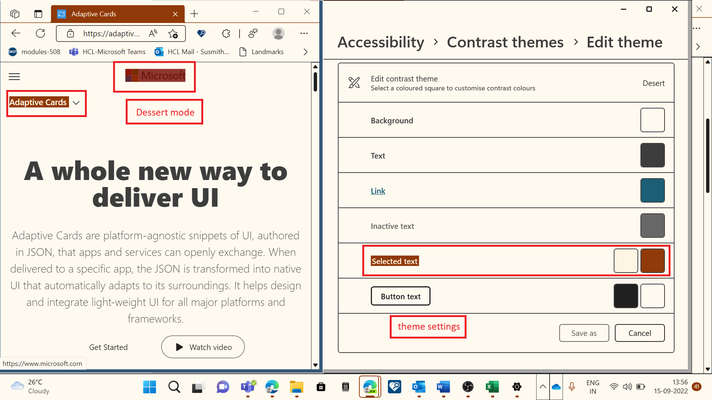This screenshot has height=400, width=712.
Task: Add page to favorites star icon
Action: (173, 34)
